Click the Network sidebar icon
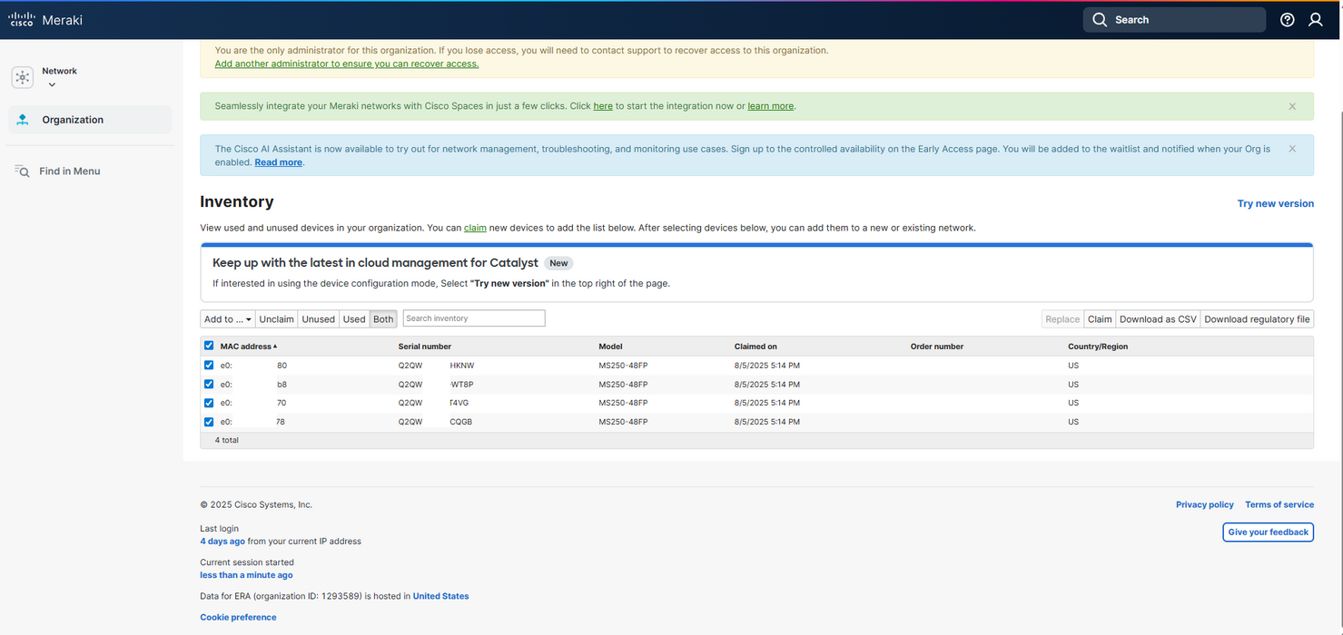Screen dimensions: 1343x635 point(23,78)
